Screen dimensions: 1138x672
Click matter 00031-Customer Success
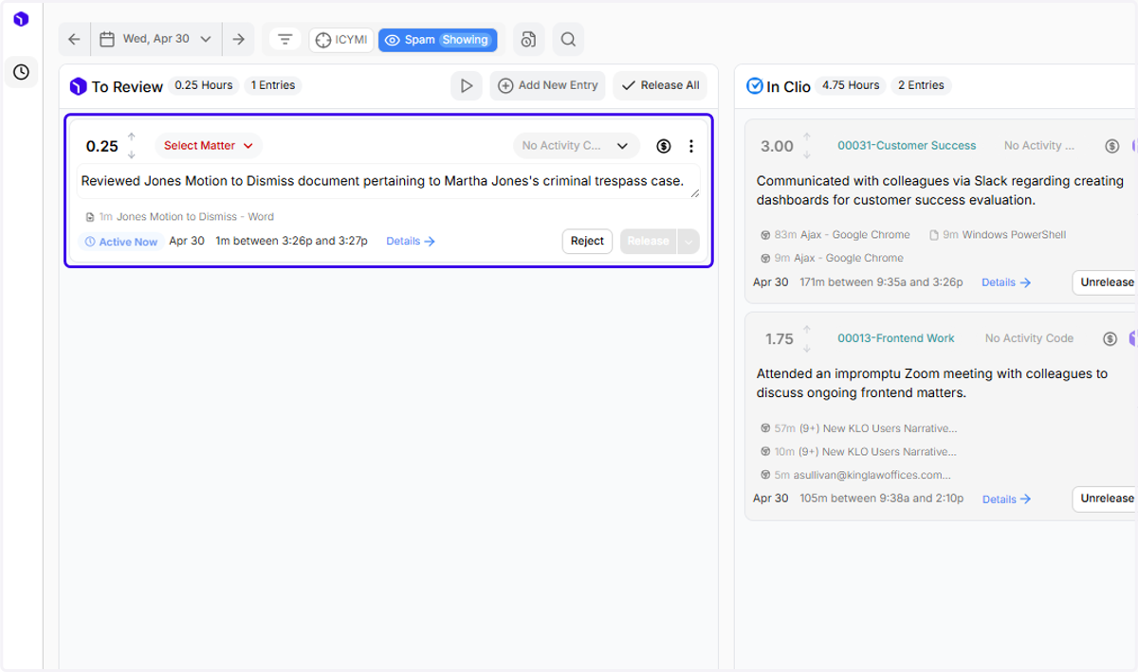click(907, 146)
